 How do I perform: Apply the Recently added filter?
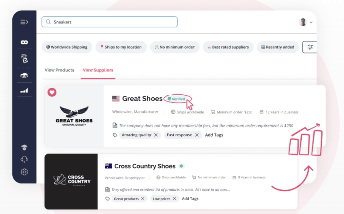click(278, 47)
